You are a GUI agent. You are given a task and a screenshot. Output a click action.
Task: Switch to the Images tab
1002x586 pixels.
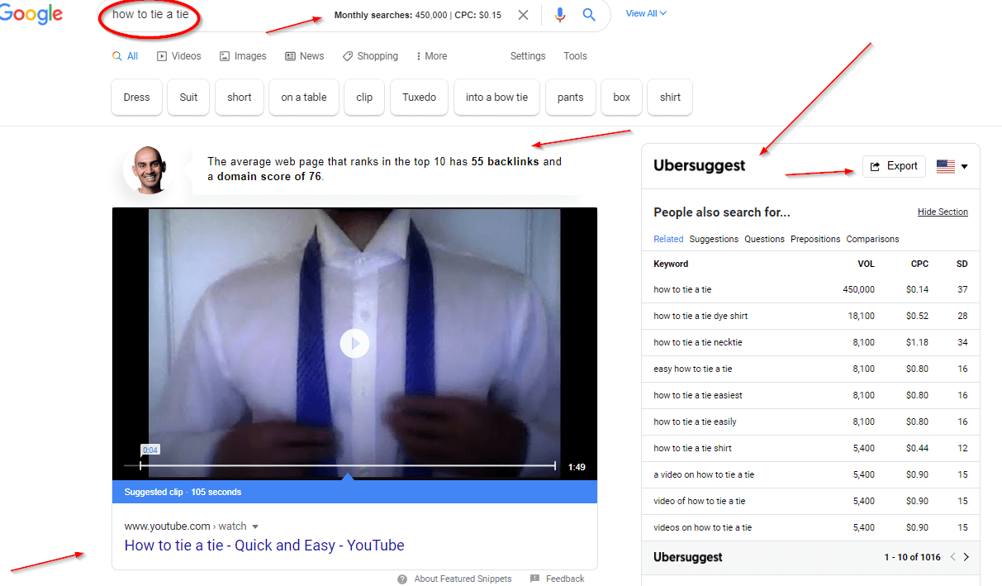tap(243, 56)
